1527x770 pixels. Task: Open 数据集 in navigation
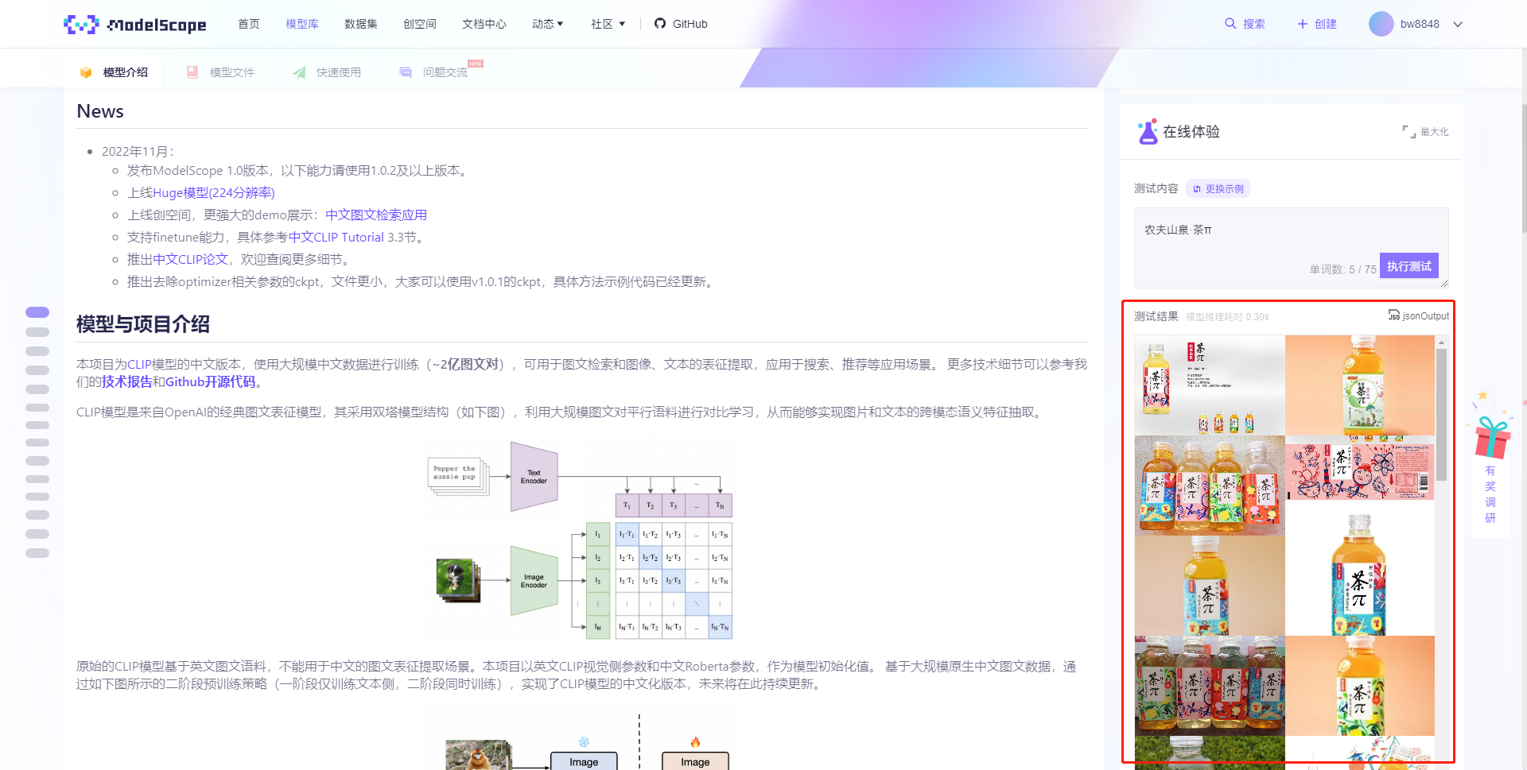361,24
